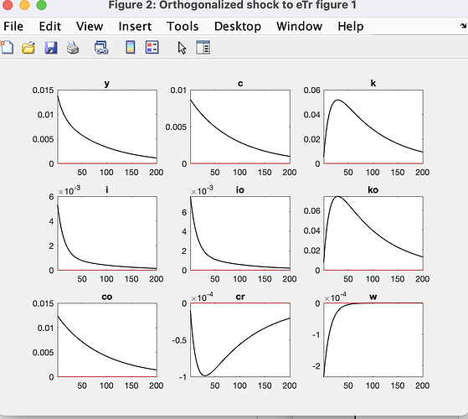Click the Link Plot toolbar icon

point(101,48)
